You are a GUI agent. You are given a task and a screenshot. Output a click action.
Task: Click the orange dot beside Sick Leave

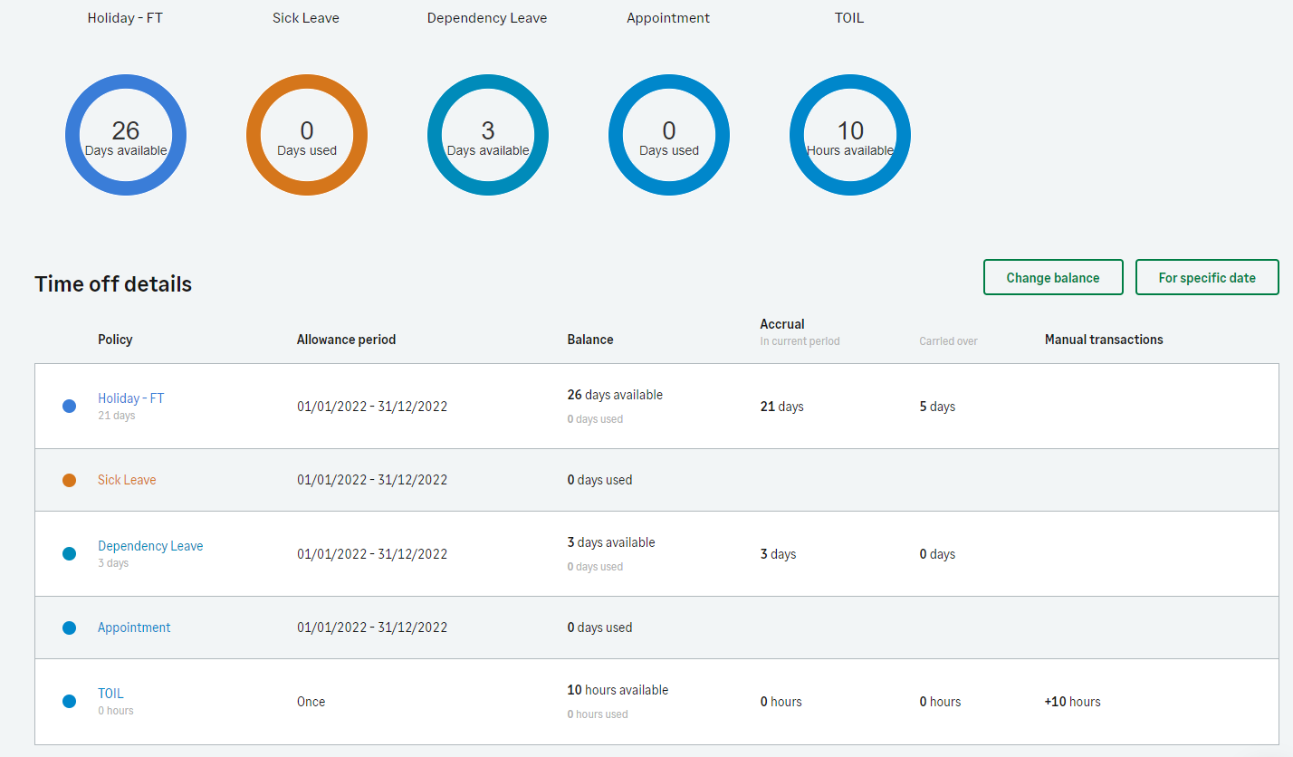click(69, 480)
